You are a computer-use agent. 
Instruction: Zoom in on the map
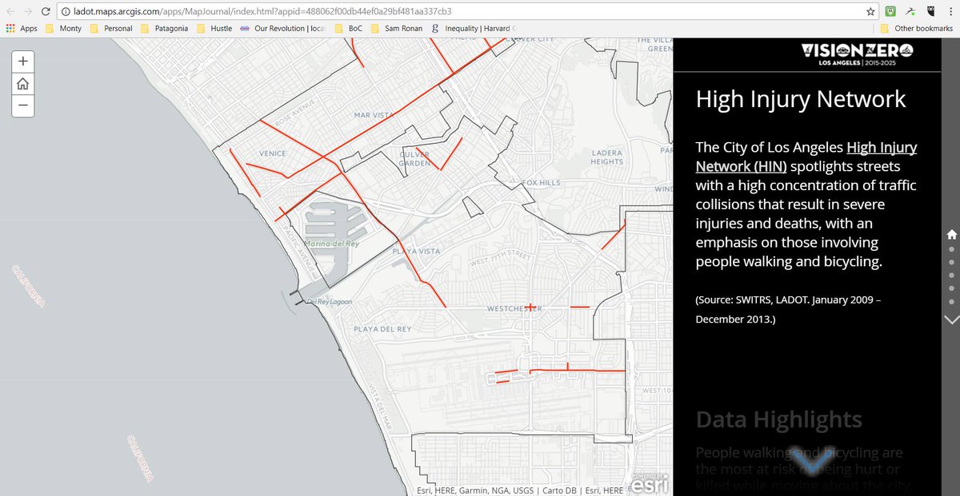pos(23,61)
